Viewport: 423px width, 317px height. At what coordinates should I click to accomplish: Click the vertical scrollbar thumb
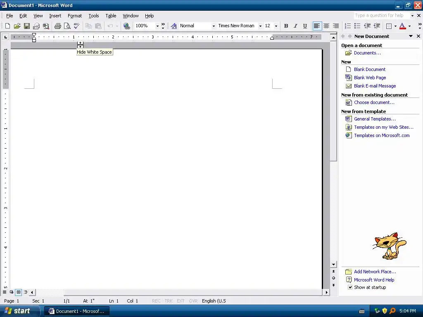click(333, 101)
